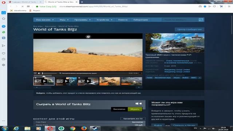Open the clock history icon in sidebar
This screenshot has height=131, width=233.
pos(4,59)
